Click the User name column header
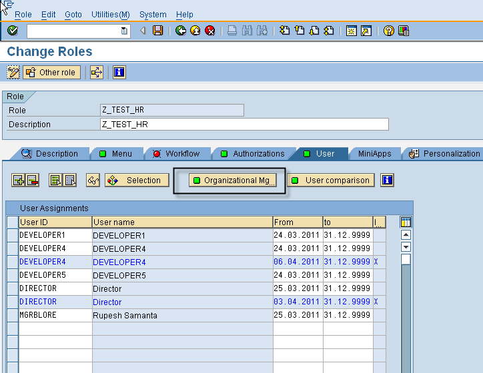 [x=182, y=222]
